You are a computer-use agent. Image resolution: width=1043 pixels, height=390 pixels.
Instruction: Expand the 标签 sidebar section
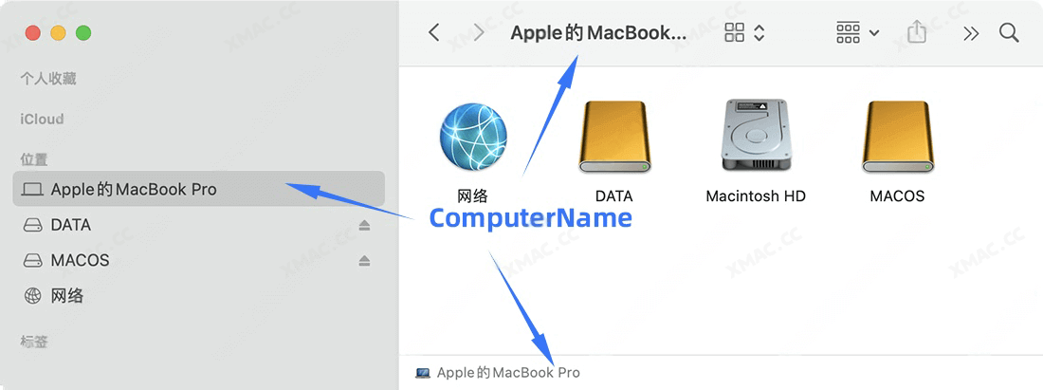tap(34, 343)
